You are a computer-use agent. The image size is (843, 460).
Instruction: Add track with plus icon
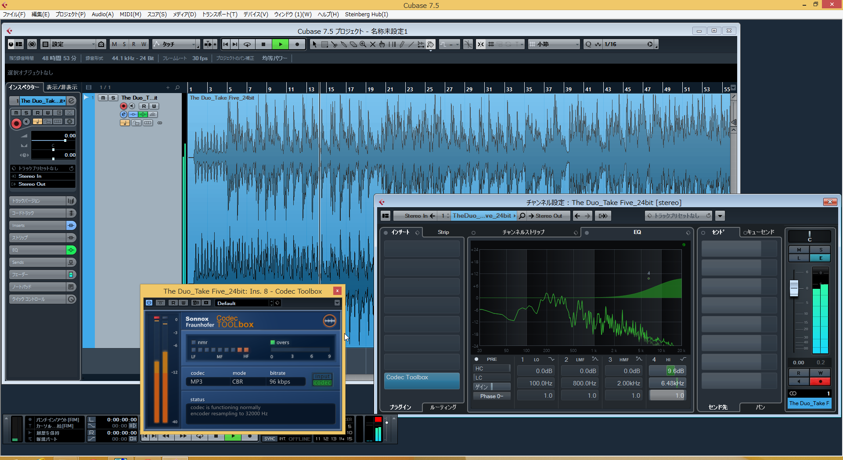pyautogui.click(x=168, y=87)
